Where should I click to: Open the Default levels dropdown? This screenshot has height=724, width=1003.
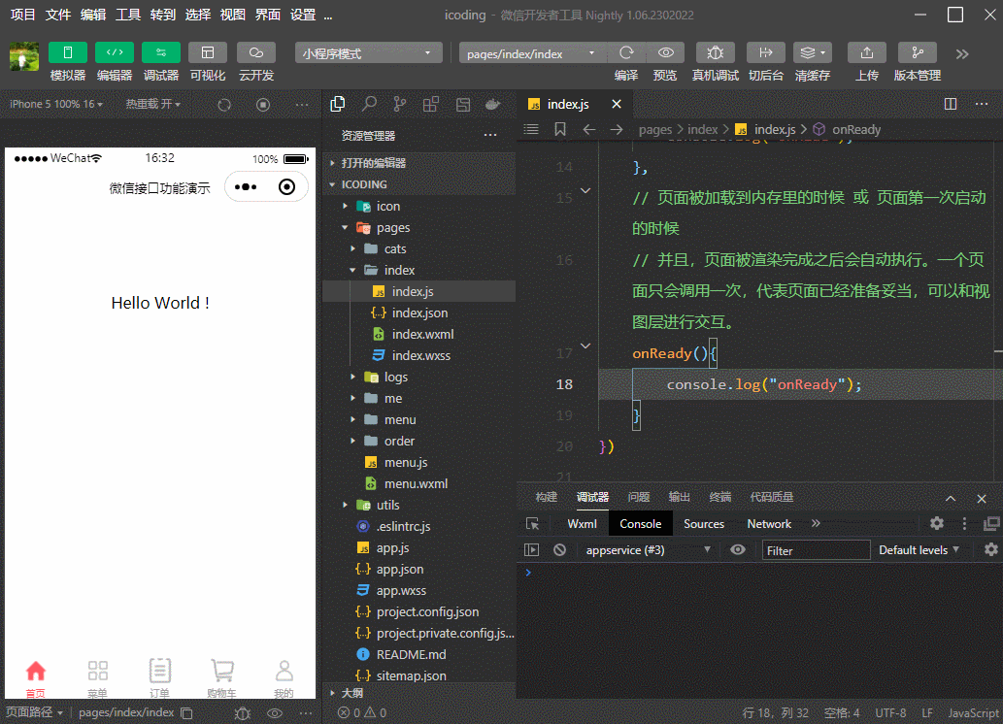(919, 550)
